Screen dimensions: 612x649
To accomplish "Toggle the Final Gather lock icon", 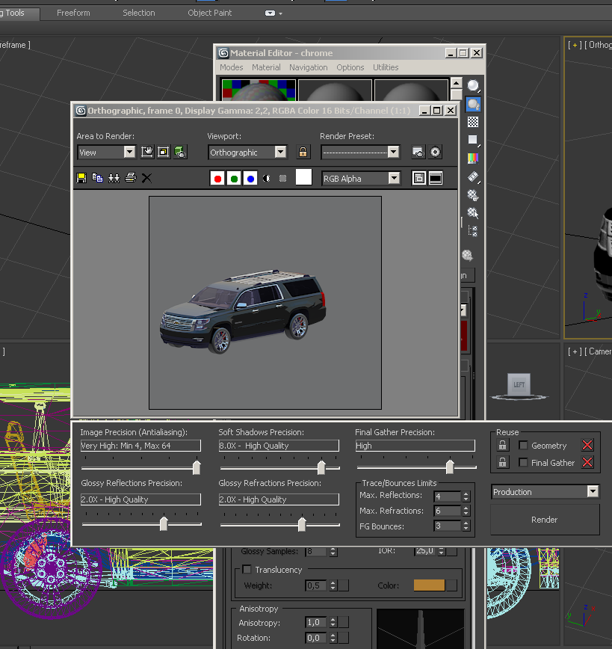I will 503,462.
